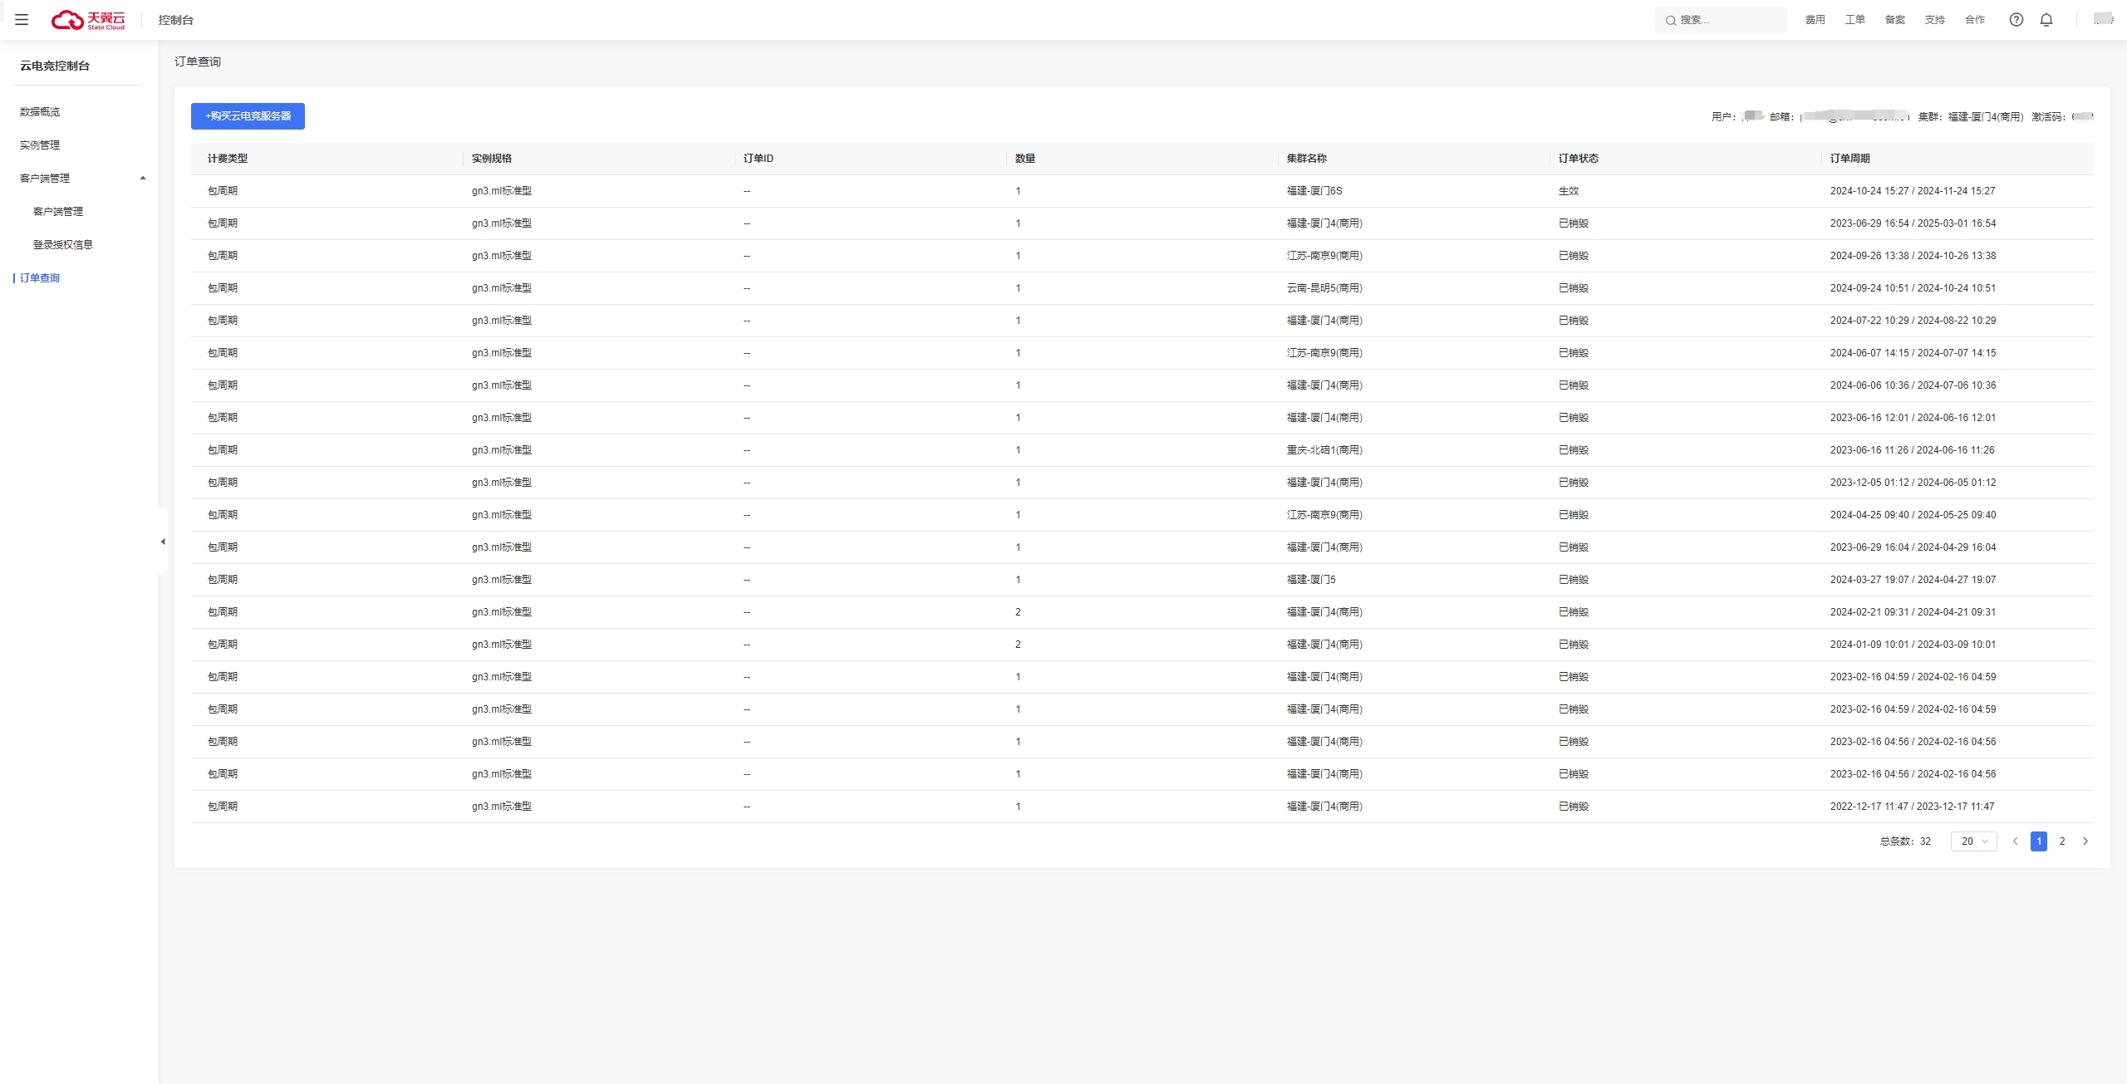Open the 工单 header menu
The height and width of the screenshot is (1084, 2127).
(x=1855, y=20)
